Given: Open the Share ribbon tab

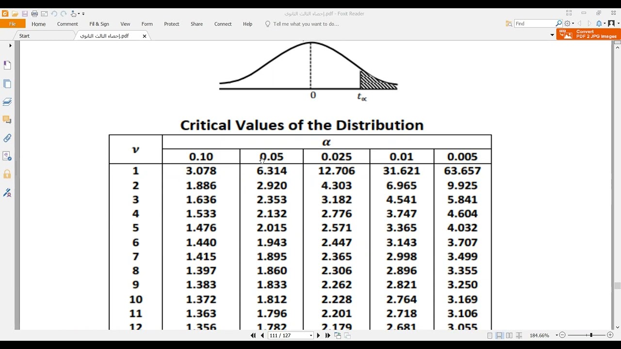Looking at the screenshot, I should coord(196,24).
